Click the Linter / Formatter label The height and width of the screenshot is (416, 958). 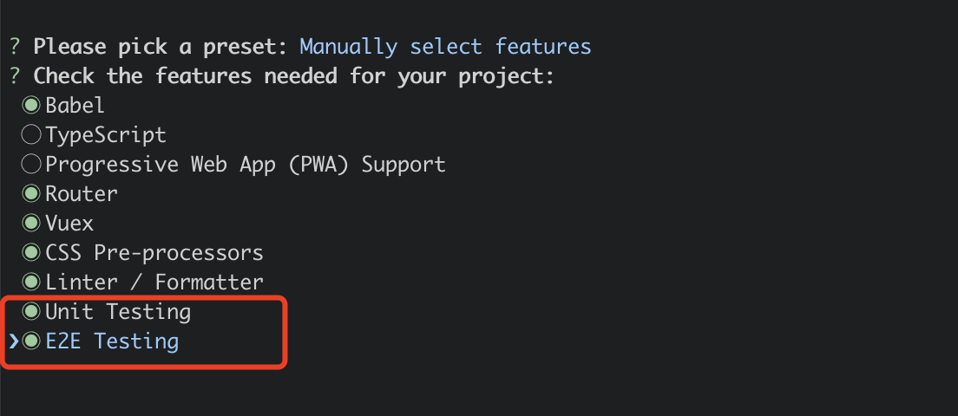154,283
